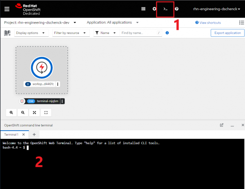Click reset view topology button
This screenshot has height=189, width=245.
[46, 112]
